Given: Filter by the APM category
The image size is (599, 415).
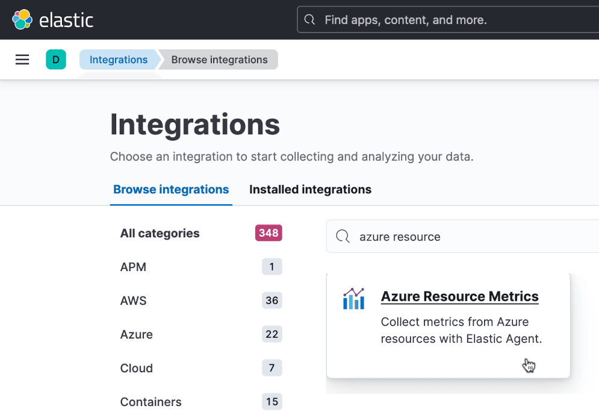Looking at the screenshot, I should click(x=134, y=267).
